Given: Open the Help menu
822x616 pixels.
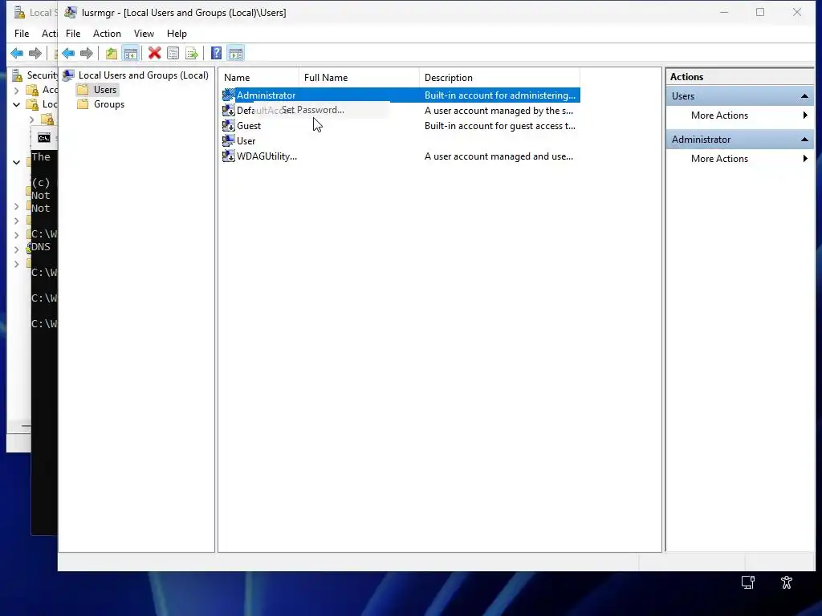Looking at the screenshot, I should pyautogui.click(x=177, y=34).
